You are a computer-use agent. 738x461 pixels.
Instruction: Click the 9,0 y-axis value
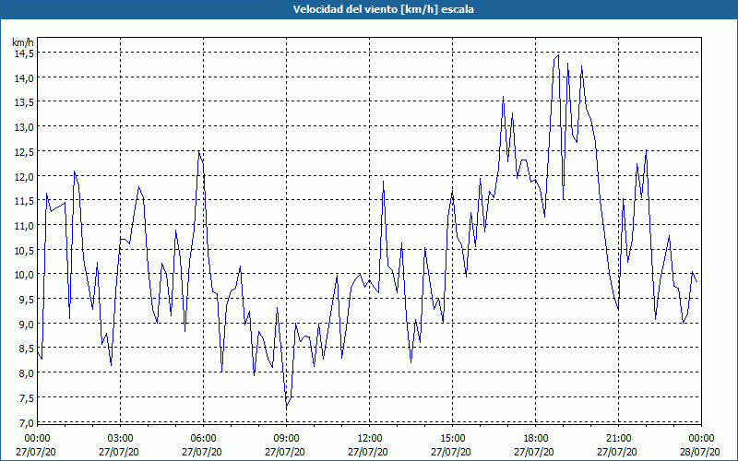coord(26,325)
